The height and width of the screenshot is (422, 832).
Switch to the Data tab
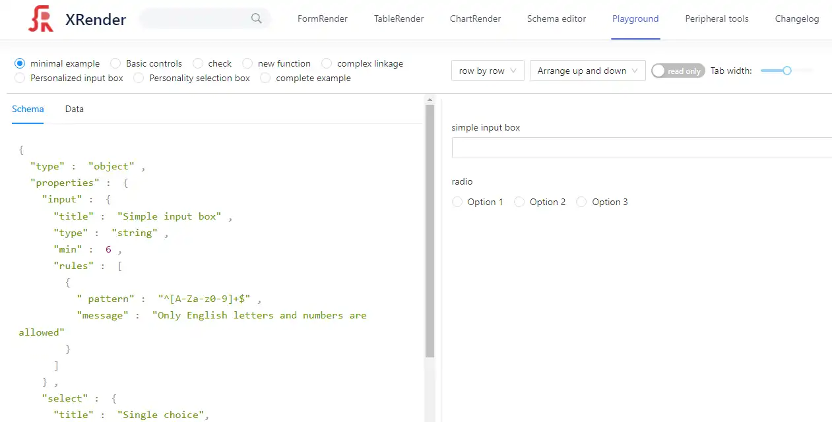74,109
